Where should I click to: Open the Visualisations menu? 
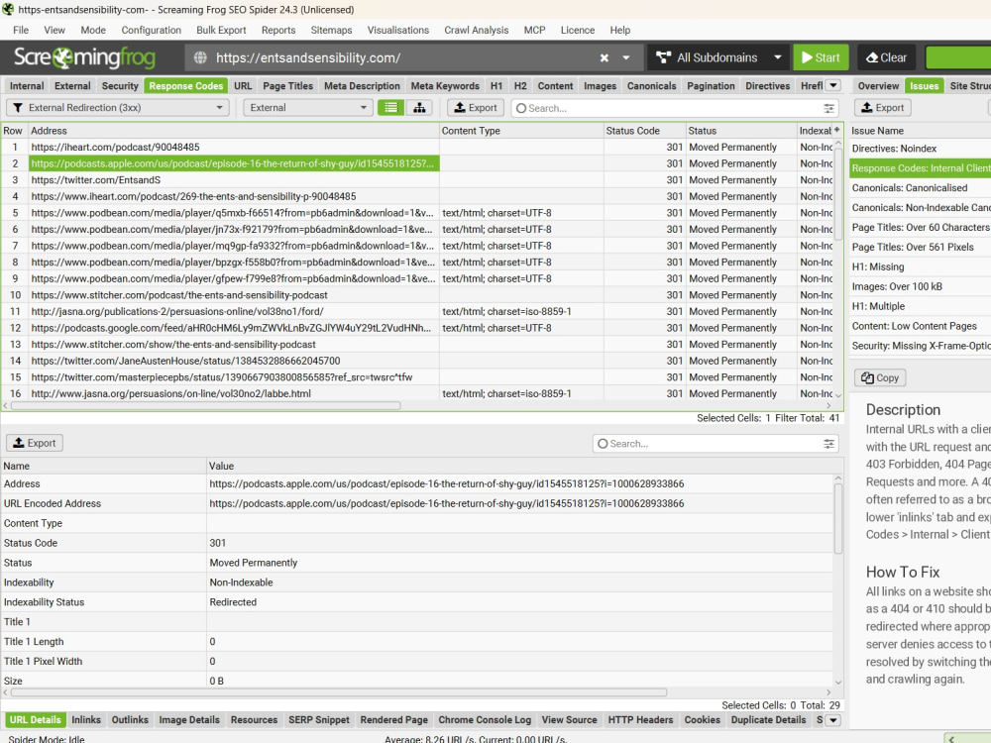(x=398, y=30)
